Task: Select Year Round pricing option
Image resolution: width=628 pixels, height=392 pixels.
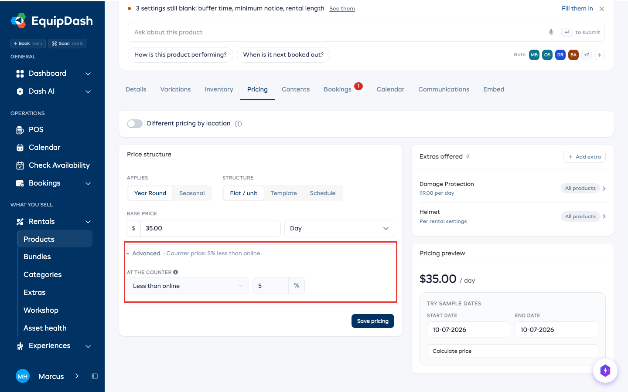Action: pyautogui.click(x=150, y=193)
